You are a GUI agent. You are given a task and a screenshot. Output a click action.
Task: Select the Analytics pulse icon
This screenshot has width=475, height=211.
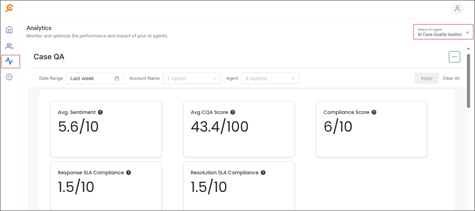10,61
